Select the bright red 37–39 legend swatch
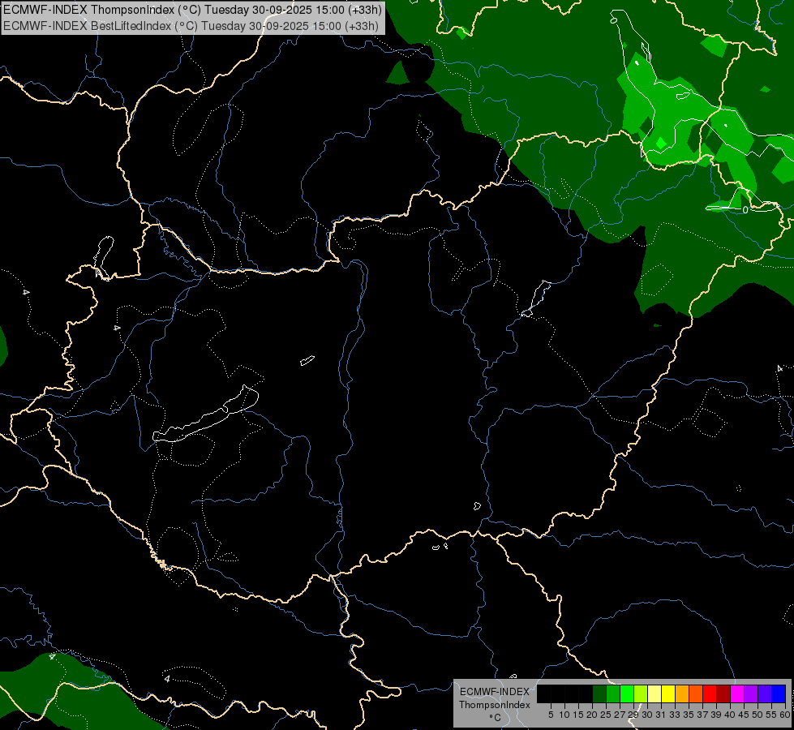Image resolution: width=794 pixels, height=730 pixels. 709,693
